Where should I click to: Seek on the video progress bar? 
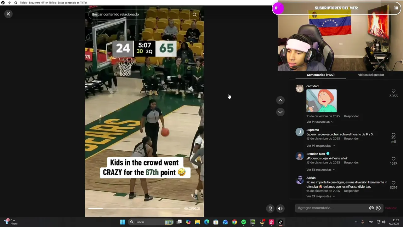point(134,208)
